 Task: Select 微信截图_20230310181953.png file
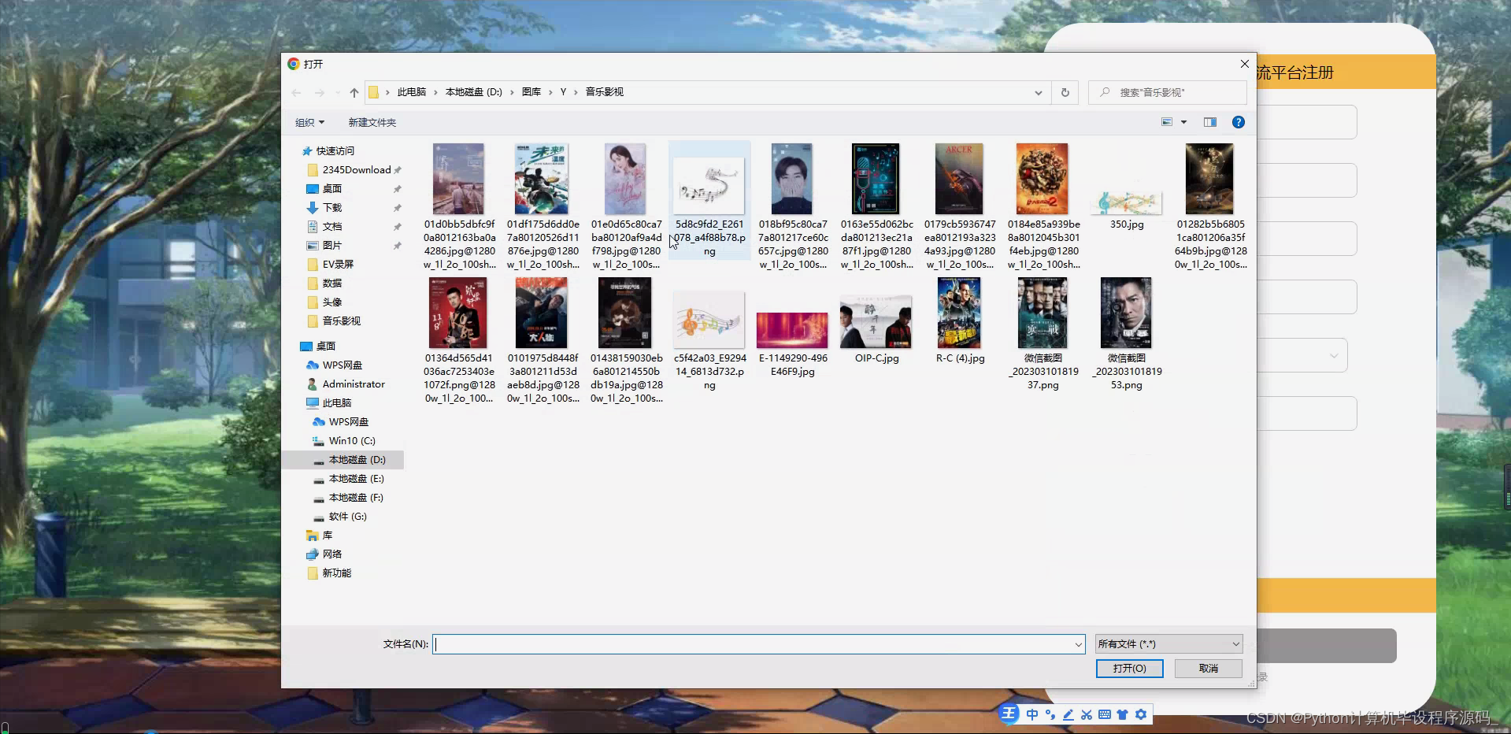pos(1127,334)
